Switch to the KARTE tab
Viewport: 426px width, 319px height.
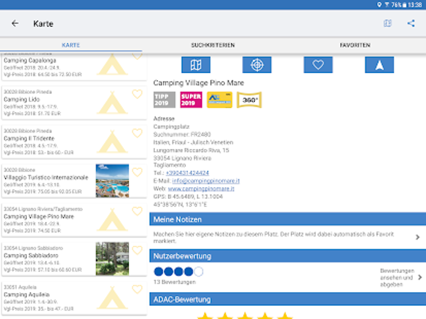click(71, 45)
